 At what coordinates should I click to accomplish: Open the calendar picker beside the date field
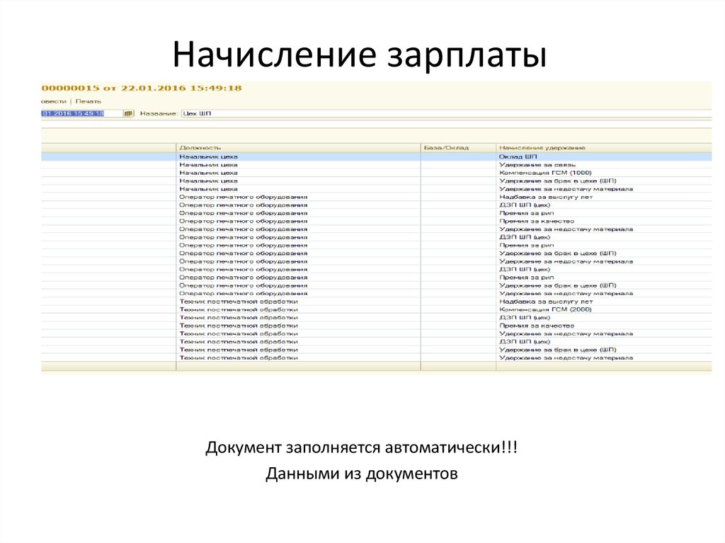[129, 113]
